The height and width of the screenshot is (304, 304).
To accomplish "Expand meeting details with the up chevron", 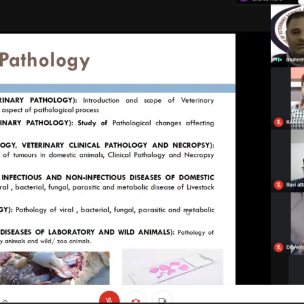I will coord(5,301).
